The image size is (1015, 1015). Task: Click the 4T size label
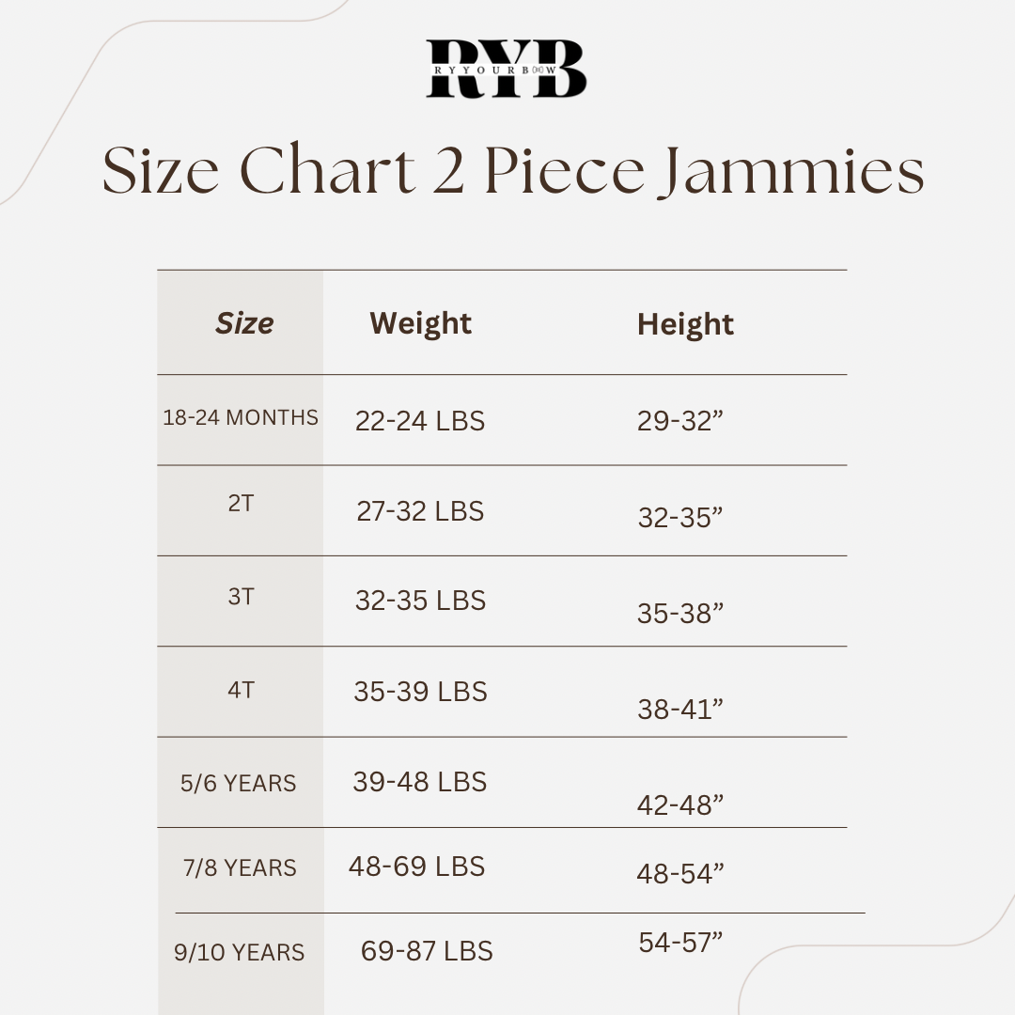pos(241,690)
